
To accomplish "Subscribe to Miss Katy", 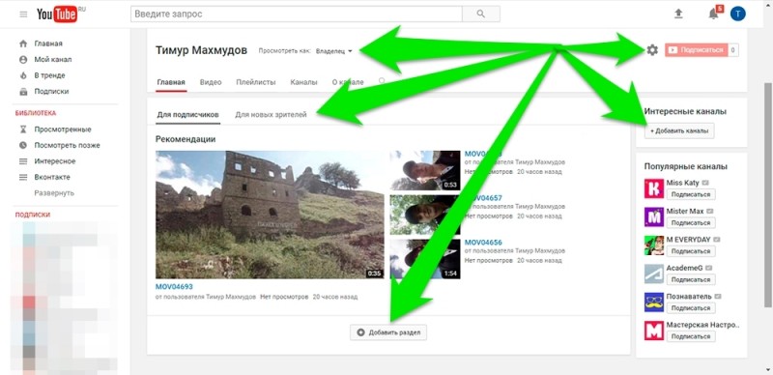I will [x=691, y=194].
